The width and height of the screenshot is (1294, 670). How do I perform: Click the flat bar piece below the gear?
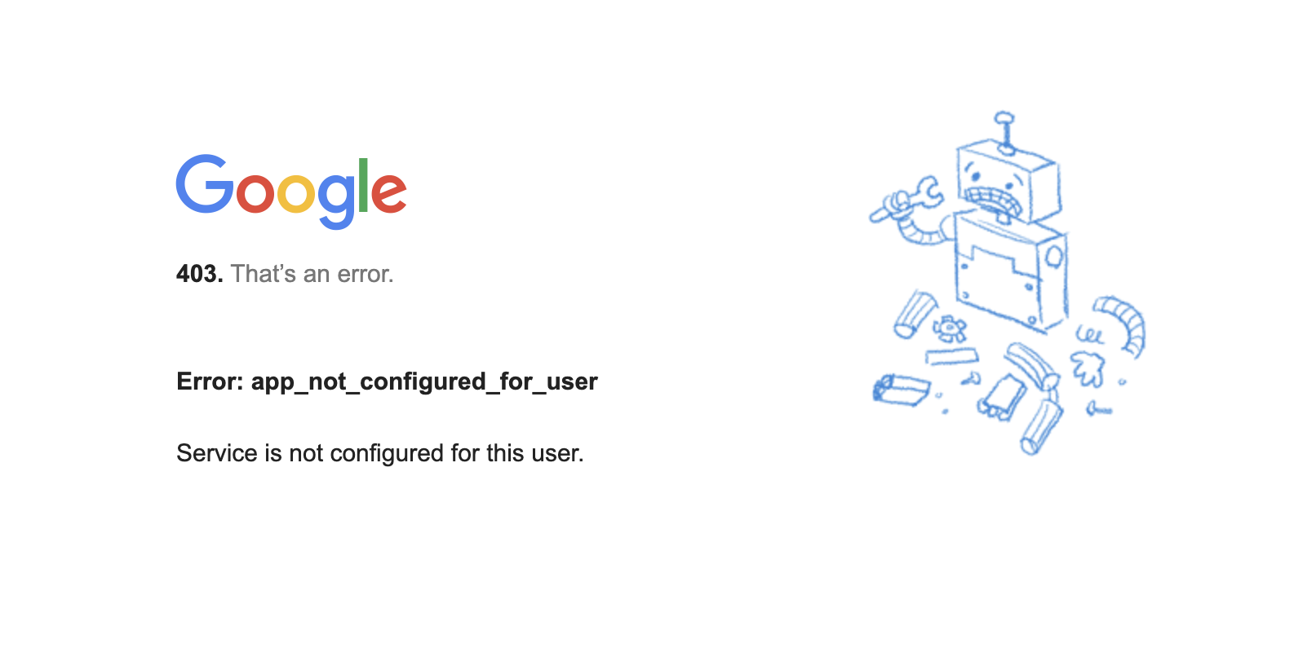[x=951, y=356]
